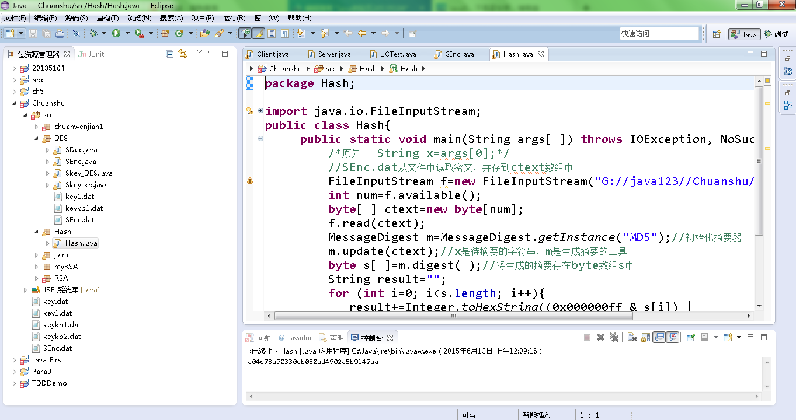Viewport: 796px width, 420px height.
Task: Expand the jiami package node
Action: point(37,255)
